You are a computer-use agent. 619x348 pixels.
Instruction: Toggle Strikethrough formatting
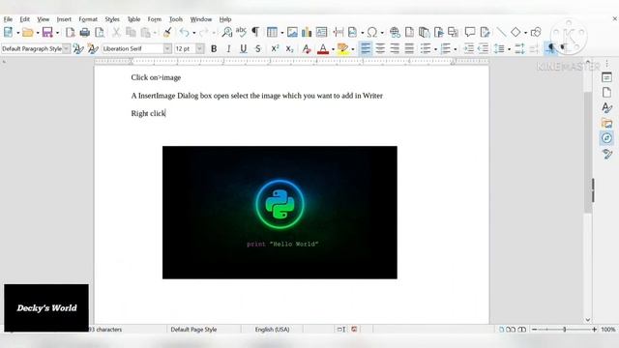(258, 48)
